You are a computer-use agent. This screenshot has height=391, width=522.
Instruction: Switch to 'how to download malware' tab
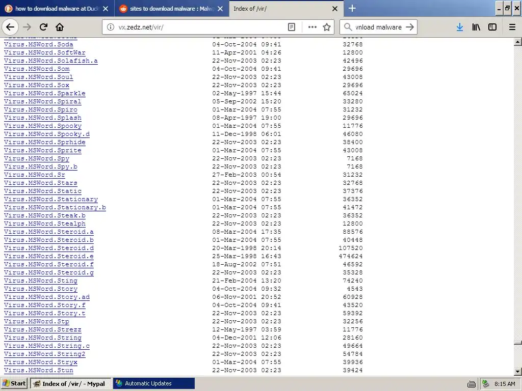pyautogui.click(x=57, y=9)
